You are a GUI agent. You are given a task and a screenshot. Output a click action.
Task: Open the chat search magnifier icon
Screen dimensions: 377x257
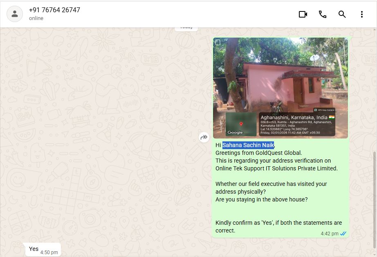pos(342,14)
